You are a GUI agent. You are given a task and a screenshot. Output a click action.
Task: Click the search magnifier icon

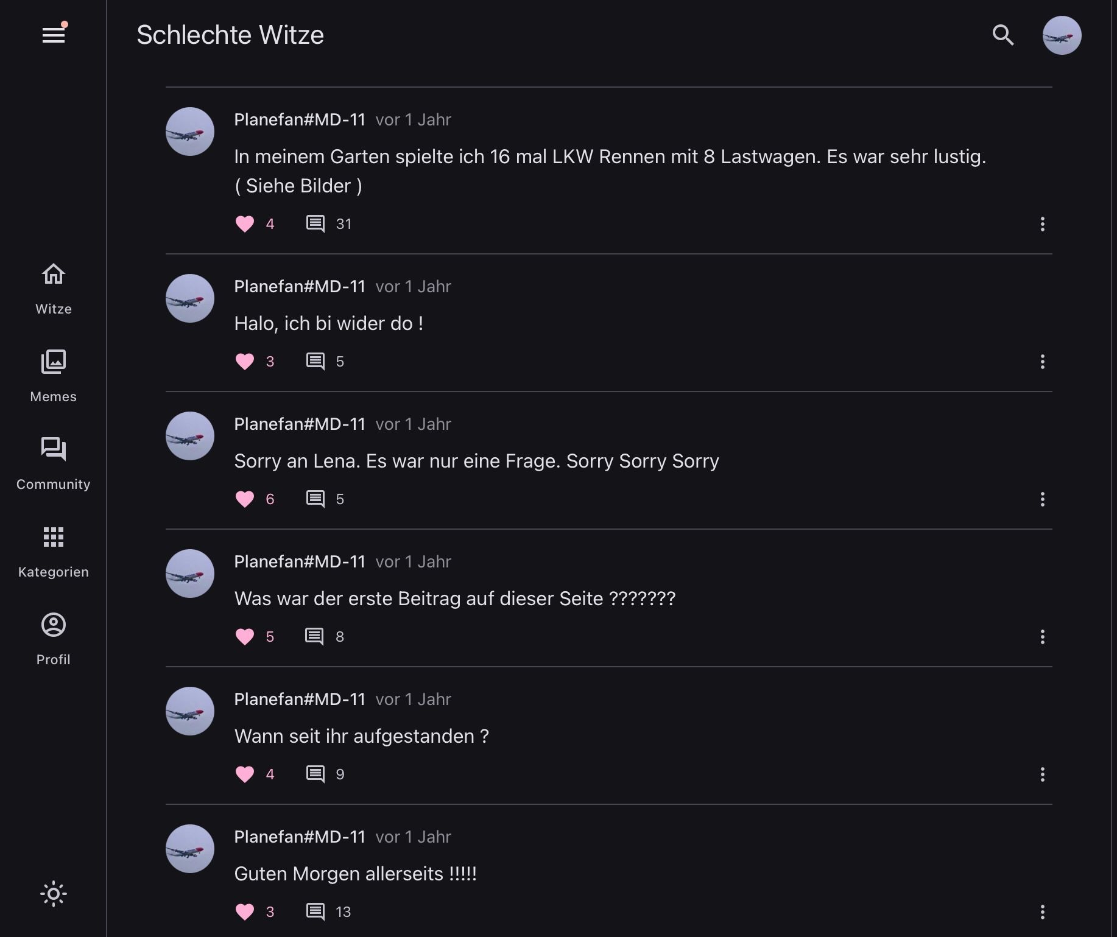[1002, 35]
